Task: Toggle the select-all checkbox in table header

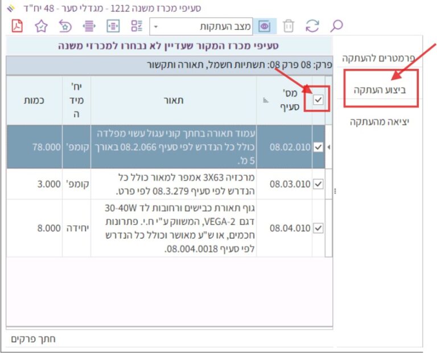Action: [x=318, y=100]
